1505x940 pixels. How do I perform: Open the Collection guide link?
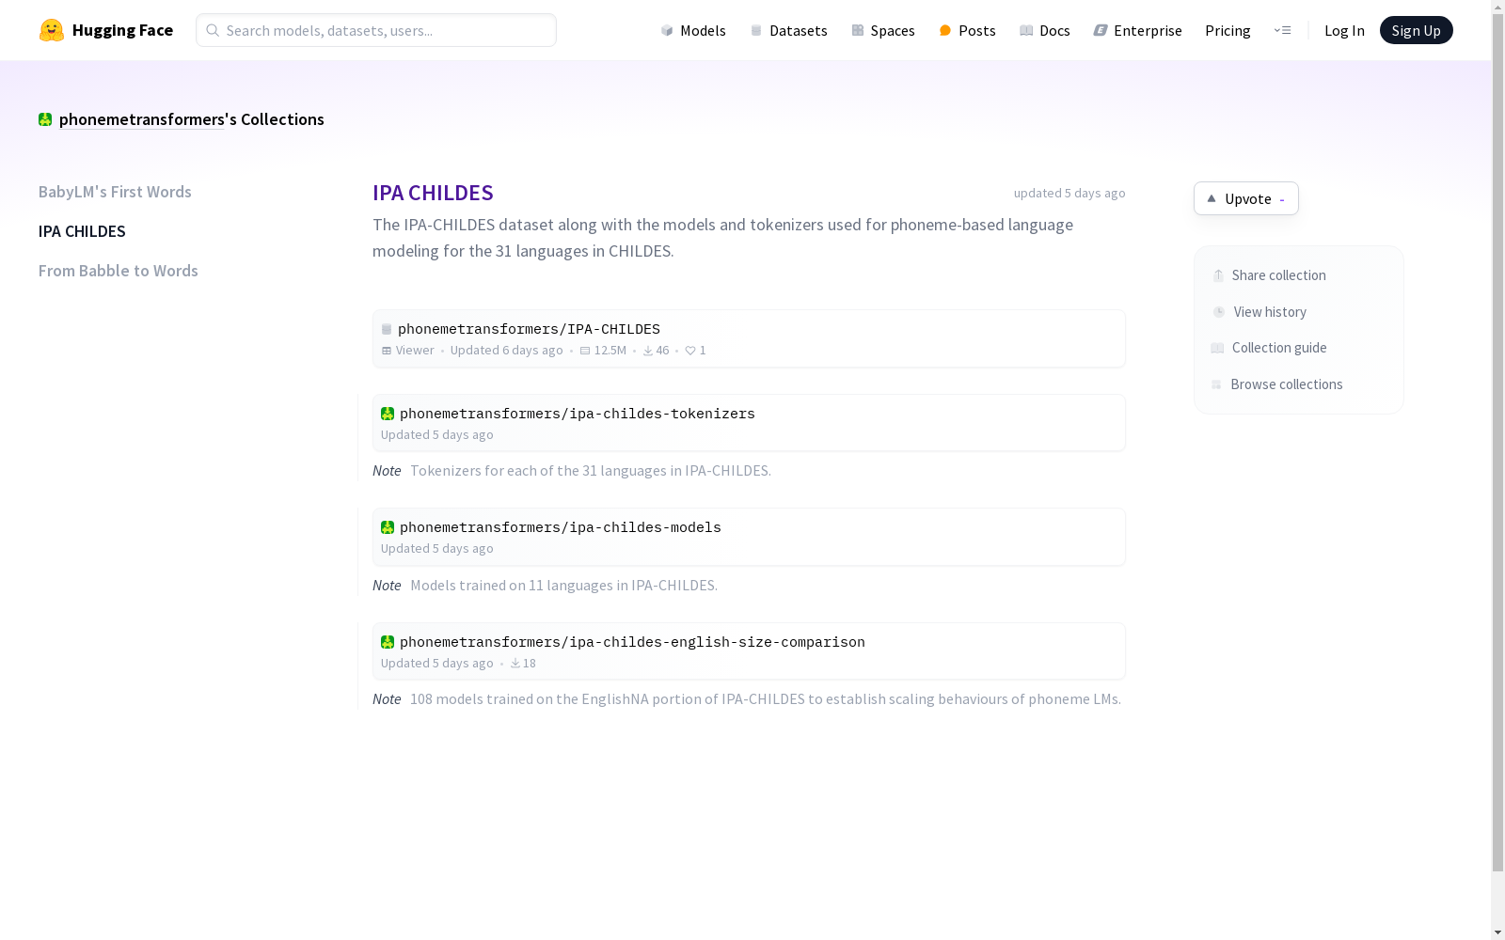[1269, 348]
